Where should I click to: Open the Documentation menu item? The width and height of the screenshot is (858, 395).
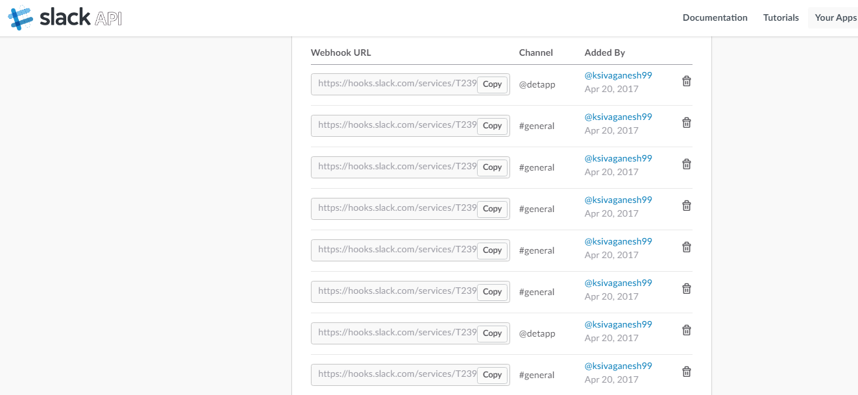pyautogui.click(x=715, y=18)
